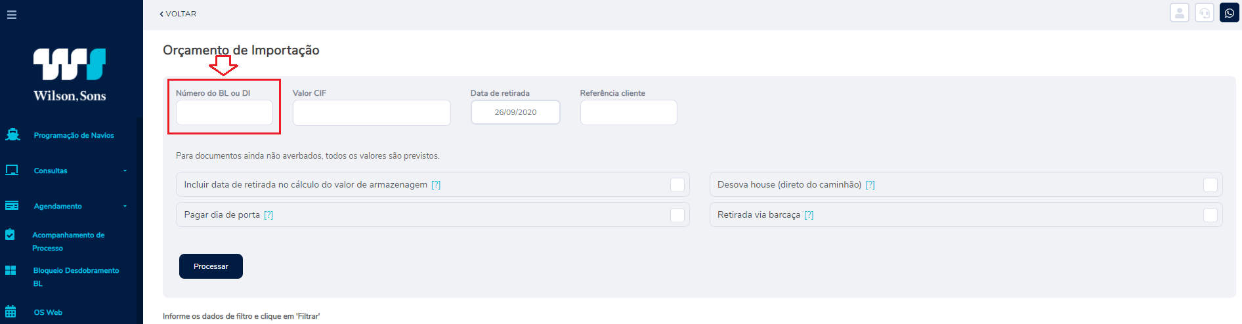Open the user profile icon
The height and width of the screenshot is (324, 1242).
tap(1180, 12)
